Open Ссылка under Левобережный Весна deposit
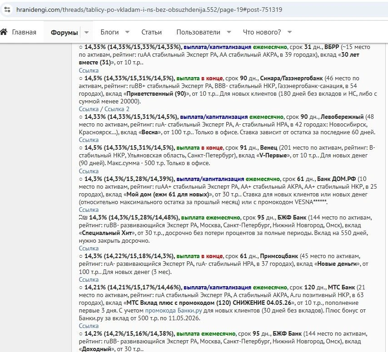The image size is (388, 352). coord(89,140)
